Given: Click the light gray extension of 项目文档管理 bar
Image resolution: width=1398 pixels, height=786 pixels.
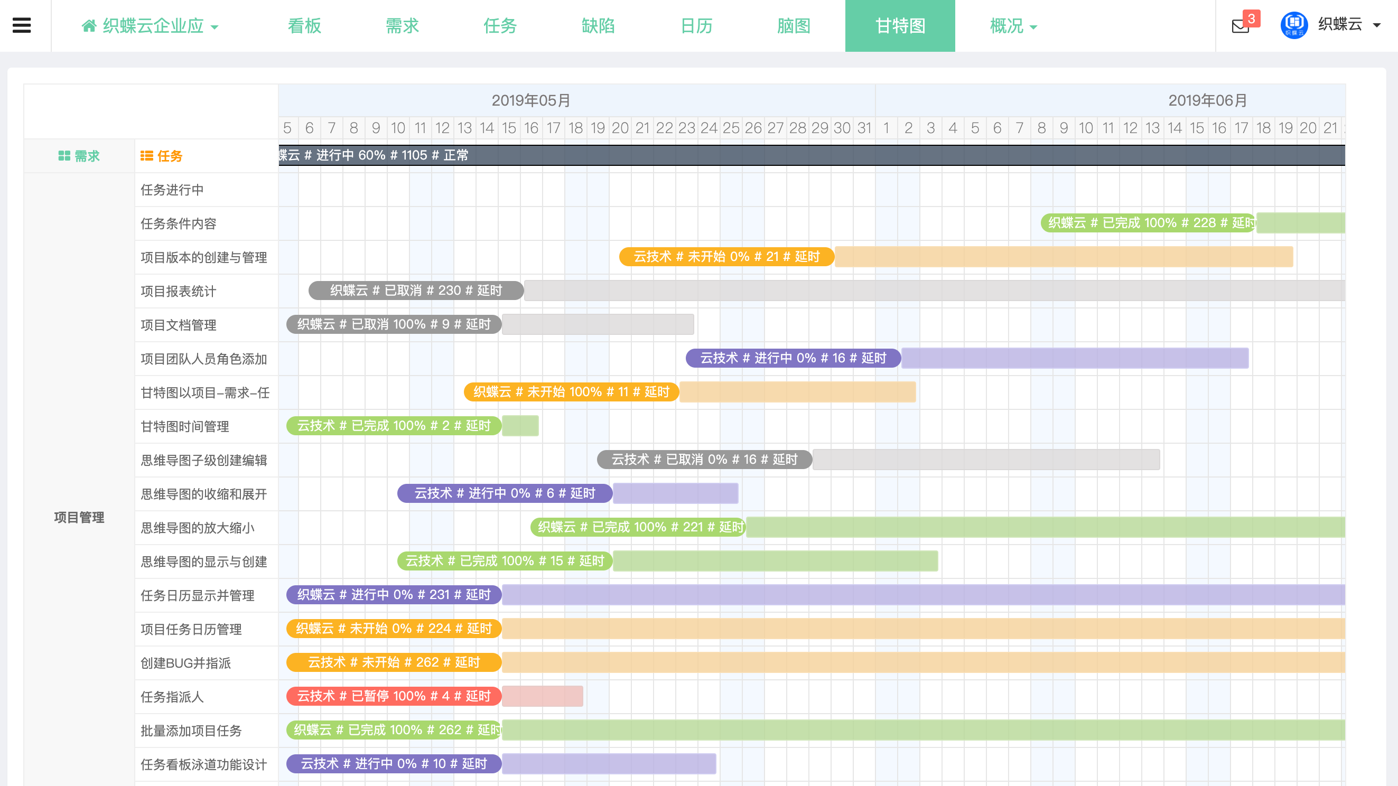Looking at the screenshot, I should 598,324.
